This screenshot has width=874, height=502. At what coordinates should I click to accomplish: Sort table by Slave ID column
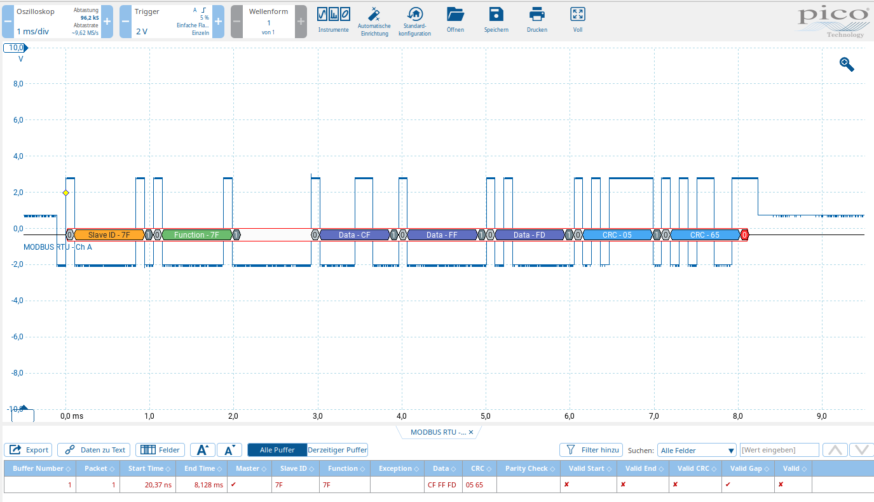294,468
